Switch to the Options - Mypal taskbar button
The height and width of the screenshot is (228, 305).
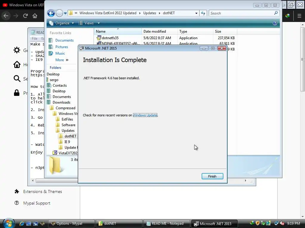71,224
